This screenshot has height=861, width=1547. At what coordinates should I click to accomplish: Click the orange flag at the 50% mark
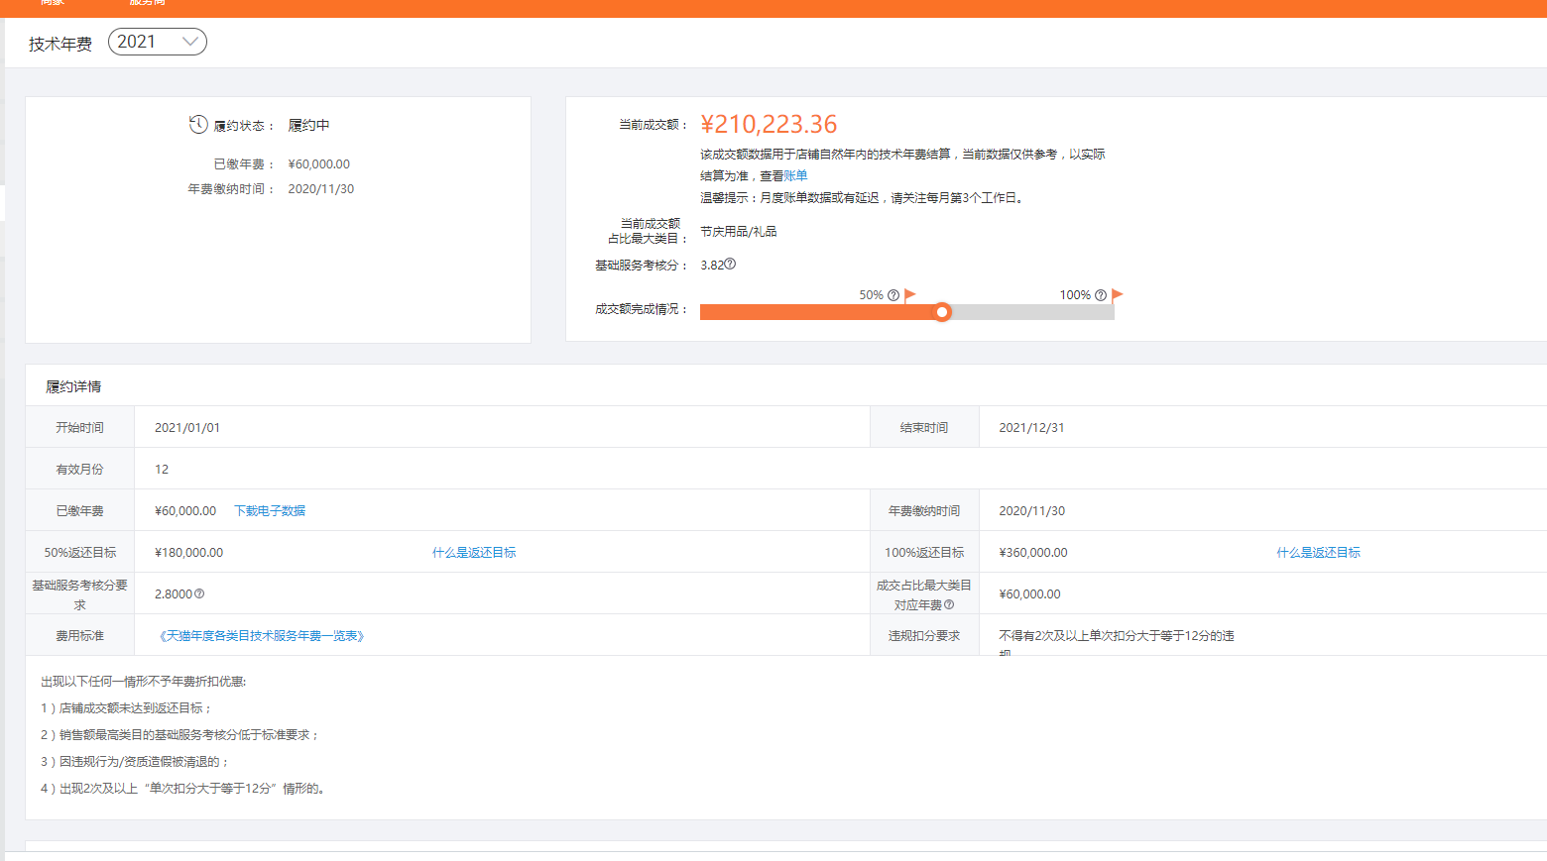(x=910, y=294)
